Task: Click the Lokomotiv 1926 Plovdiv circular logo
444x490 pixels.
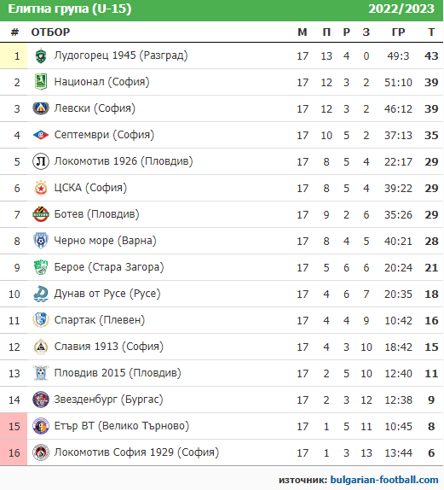Action: point(41,161)
